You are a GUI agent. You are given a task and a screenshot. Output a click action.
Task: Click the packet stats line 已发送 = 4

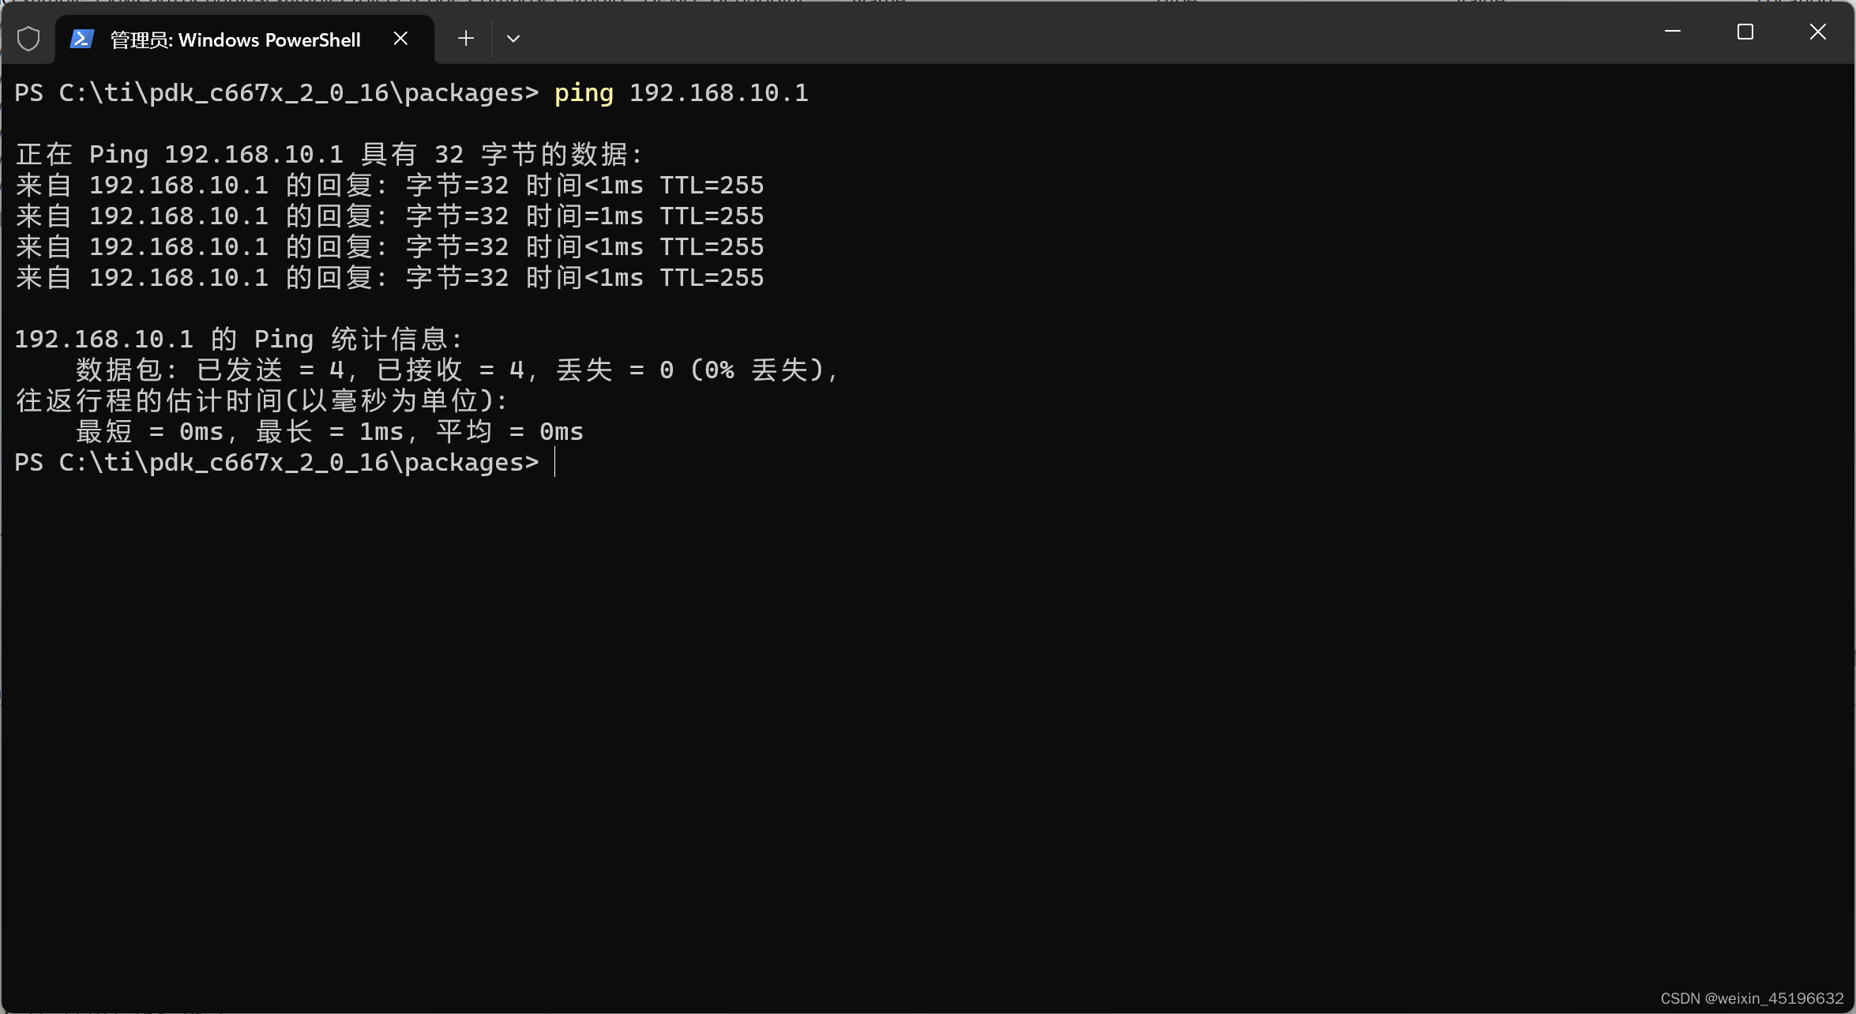[458, 370]
